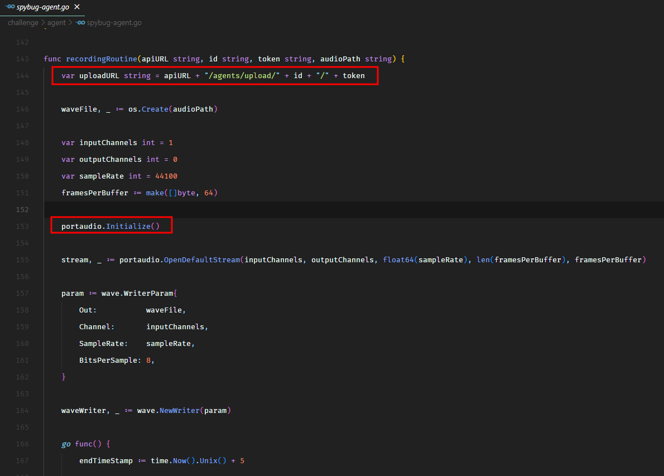Click the Go file icon in the editor tab
Image resolution: width=664 pixels, height=476 pixels.
pos(9,7)
